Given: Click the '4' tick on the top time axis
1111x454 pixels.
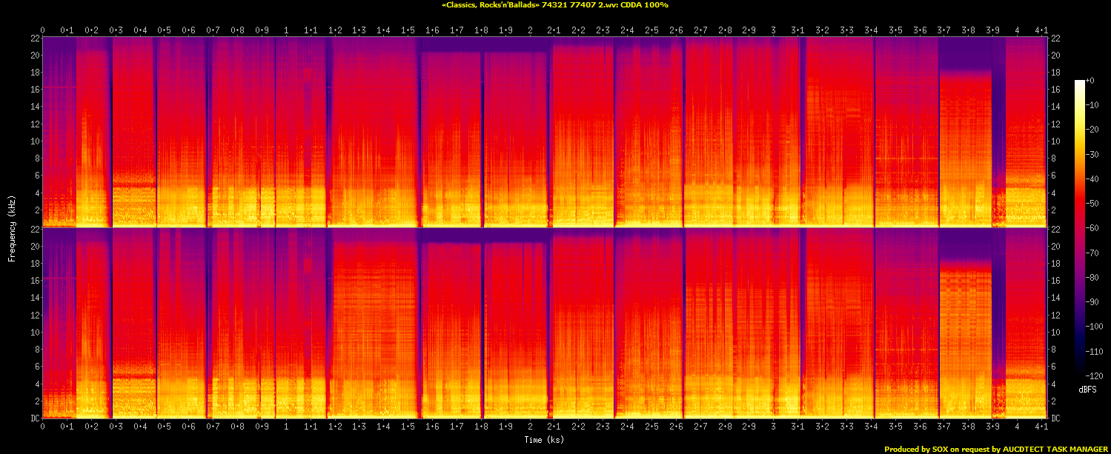Looking at the screenshot, I should (1017, 30).
